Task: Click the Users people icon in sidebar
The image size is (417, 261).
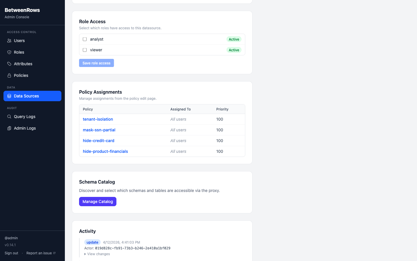Action: 9,41
